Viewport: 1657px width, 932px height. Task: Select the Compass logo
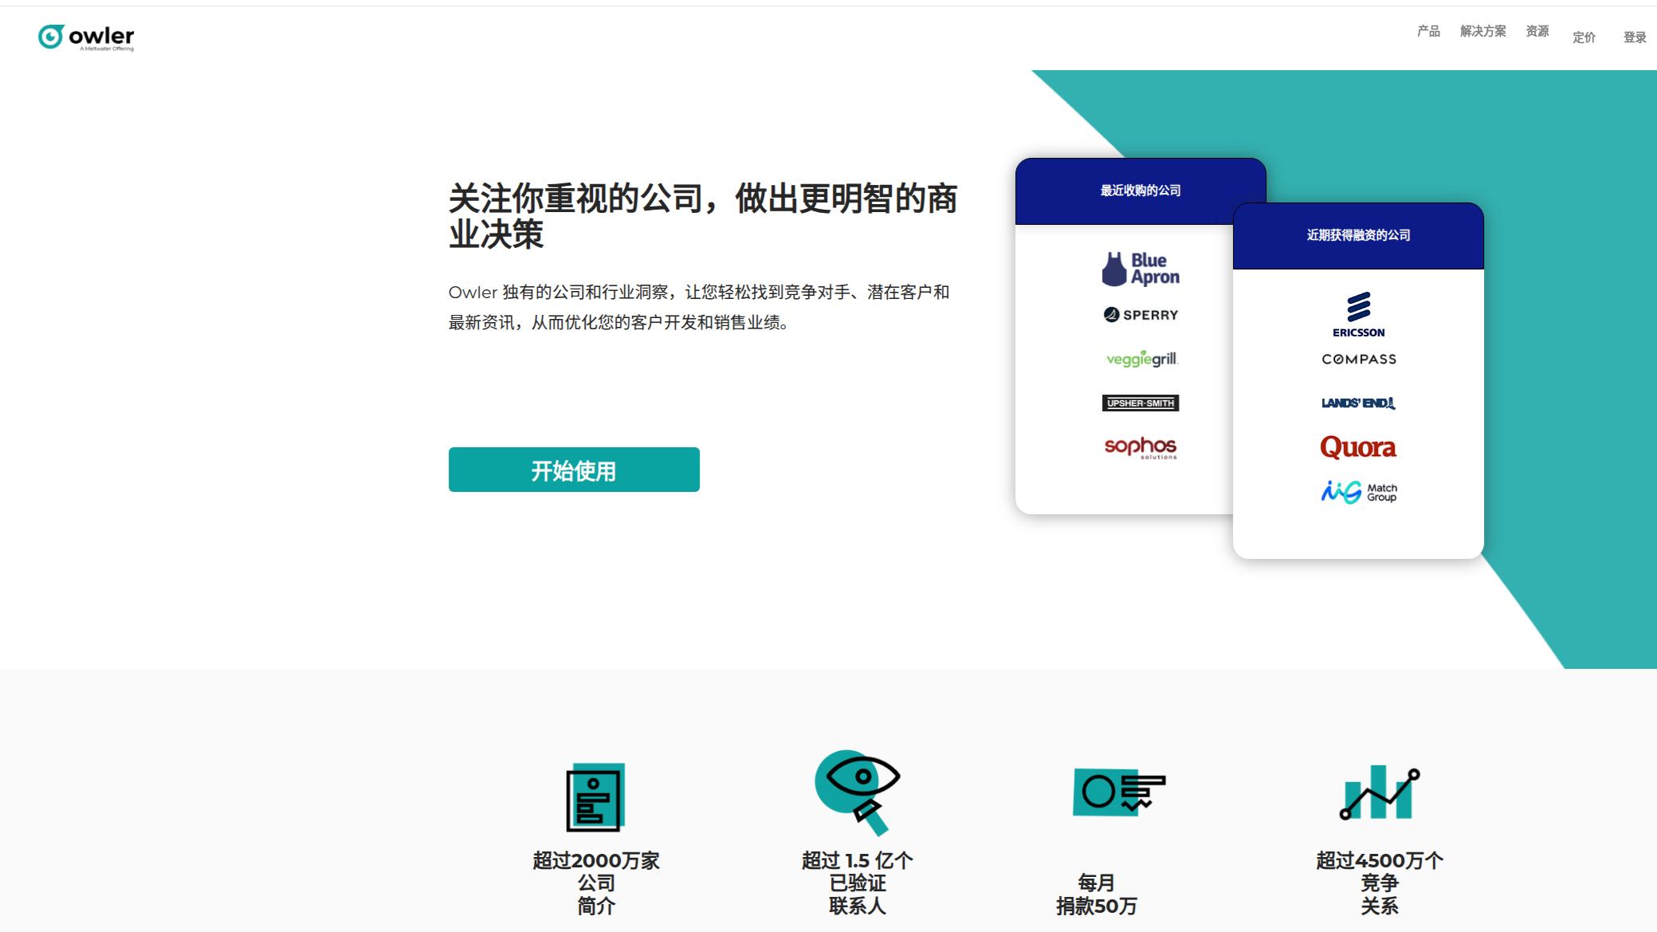pos(1359,360)
